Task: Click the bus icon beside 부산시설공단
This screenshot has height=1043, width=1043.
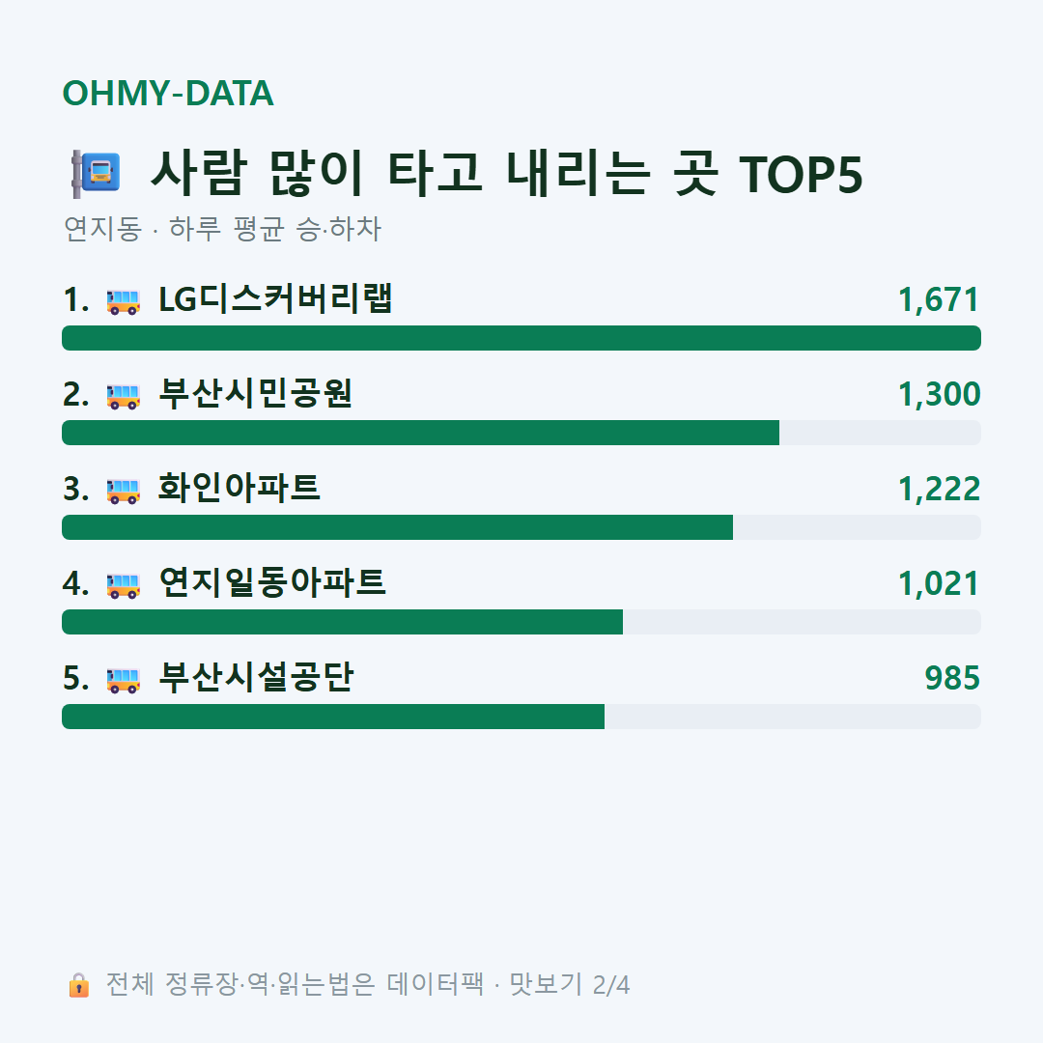Action: point(124,679)
